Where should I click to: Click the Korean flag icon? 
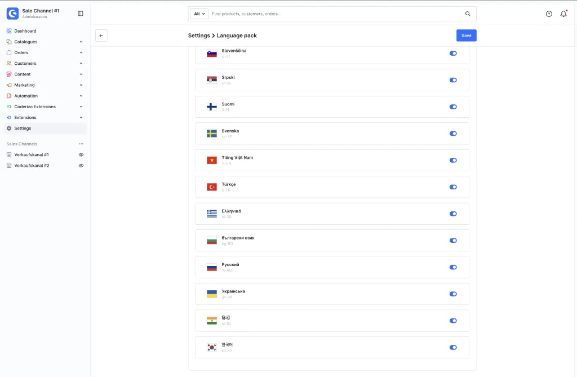[x=212, y=348]
